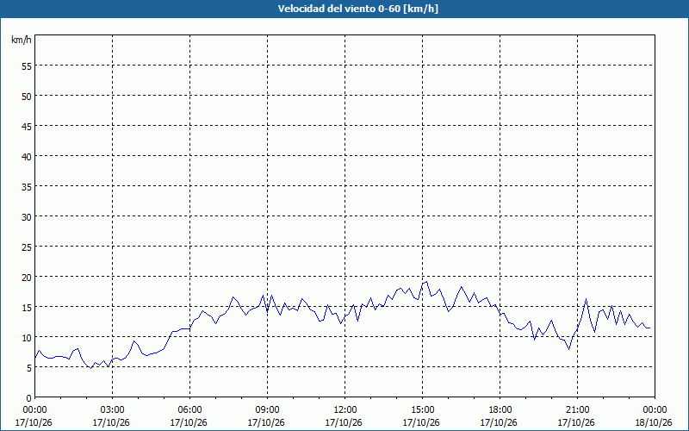Image resolution: width=689 pixels, height=431 pixels.
Task: Click the 50 tick on the speed axis
Action: pos(27,96)
